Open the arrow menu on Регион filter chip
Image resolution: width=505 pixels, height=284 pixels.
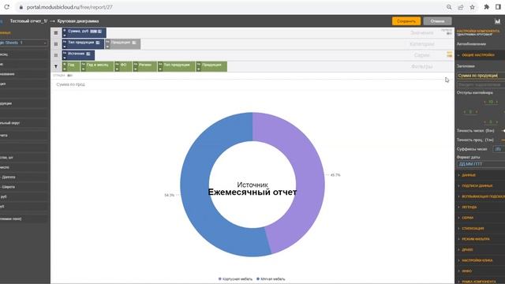tap(136, 69)
